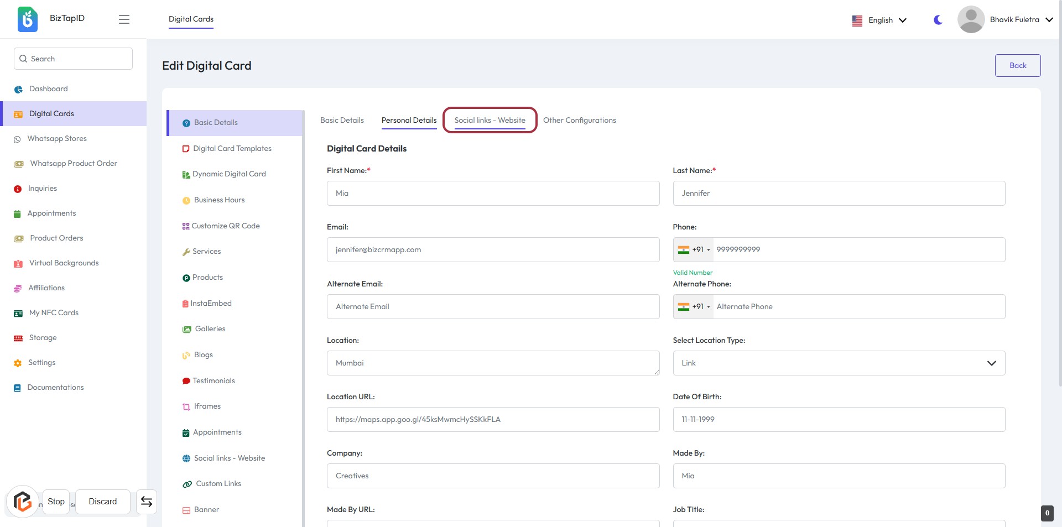Click the BizTapID logo icon
Screen dimensions: 1062x527
click(x=27, y=19)
